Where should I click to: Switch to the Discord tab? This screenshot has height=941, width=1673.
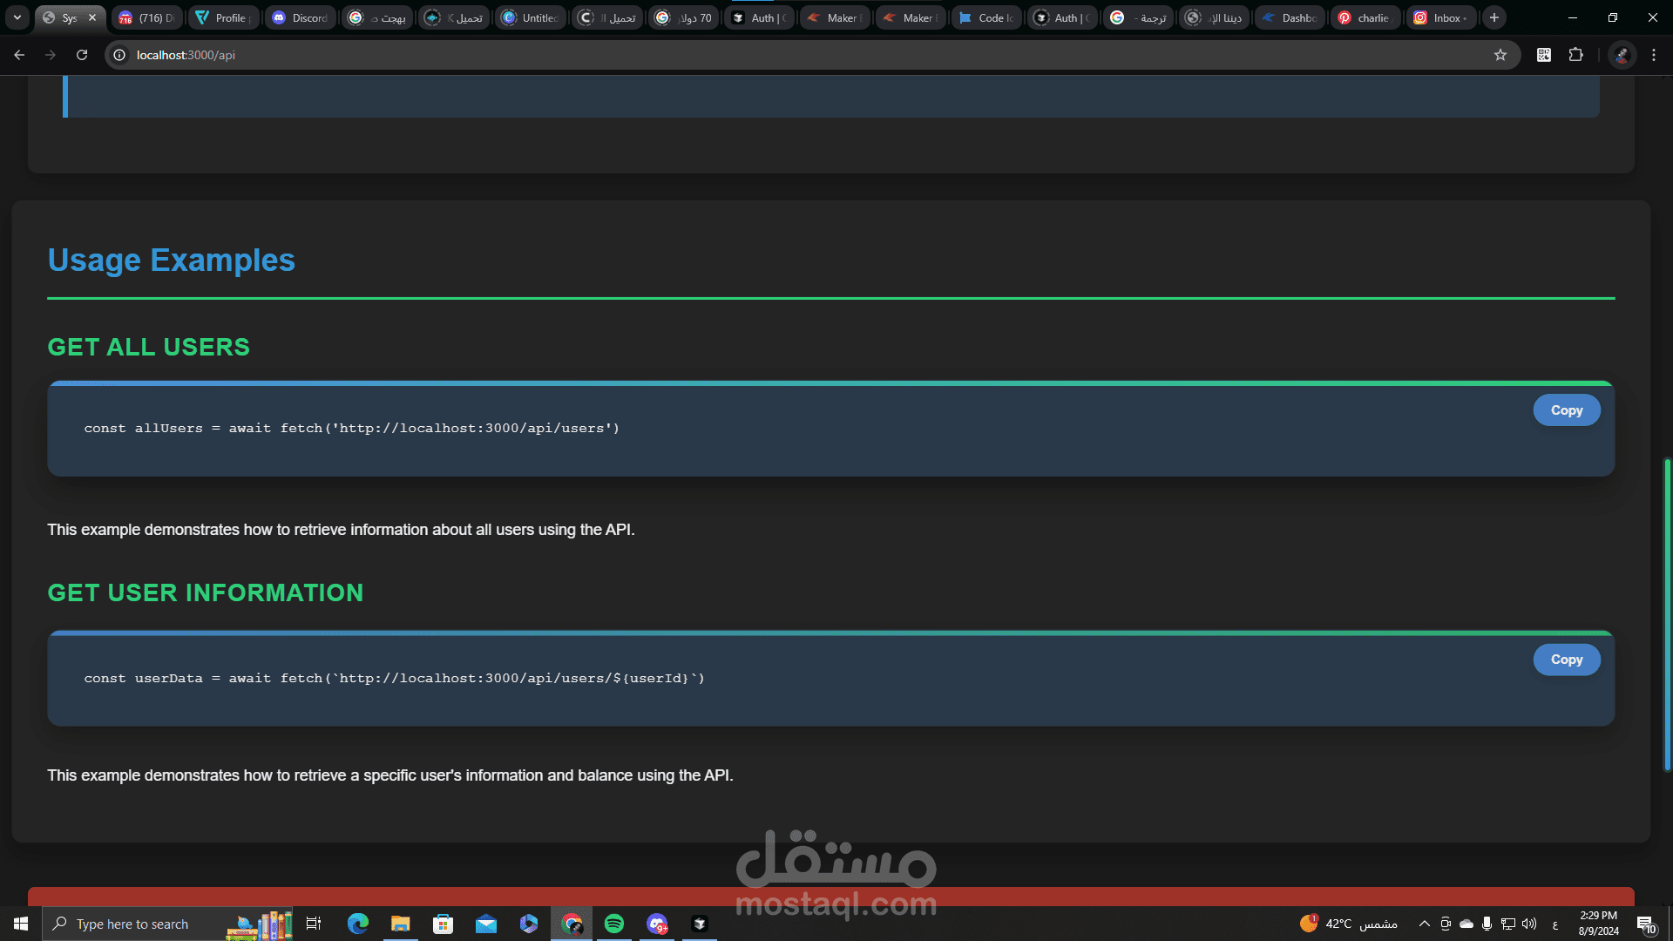click(x=301, y=17)
